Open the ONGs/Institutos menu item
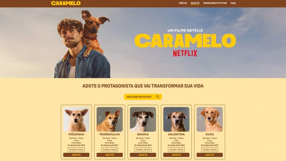 (215, 3)
